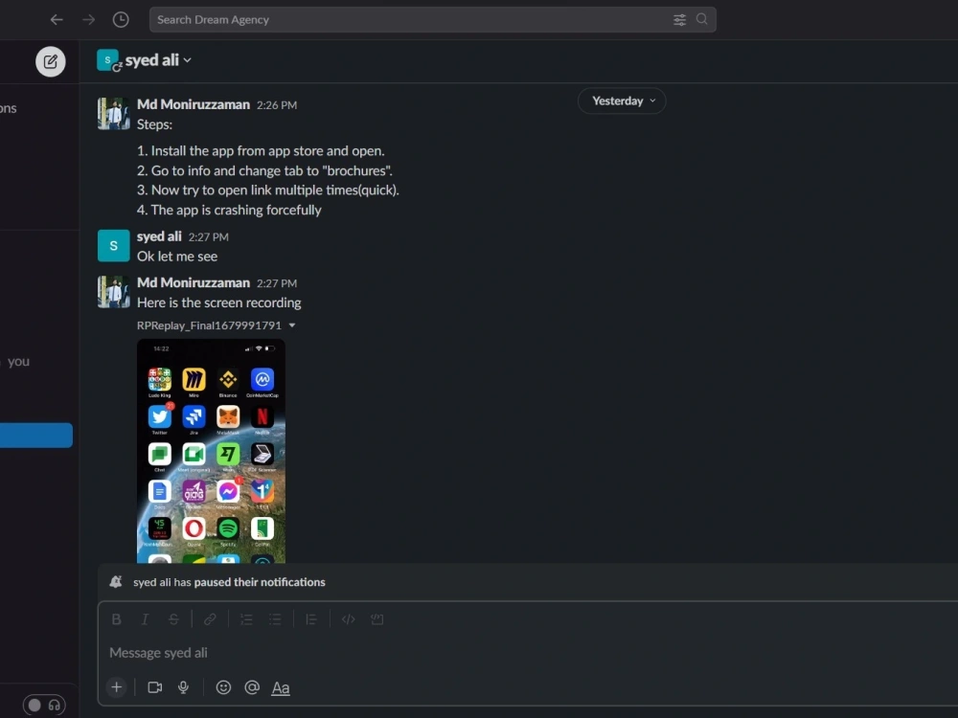Viewport: 958px width, 718px height.
Task: Apply strikethrough formatting
Action: click(173, 618)
